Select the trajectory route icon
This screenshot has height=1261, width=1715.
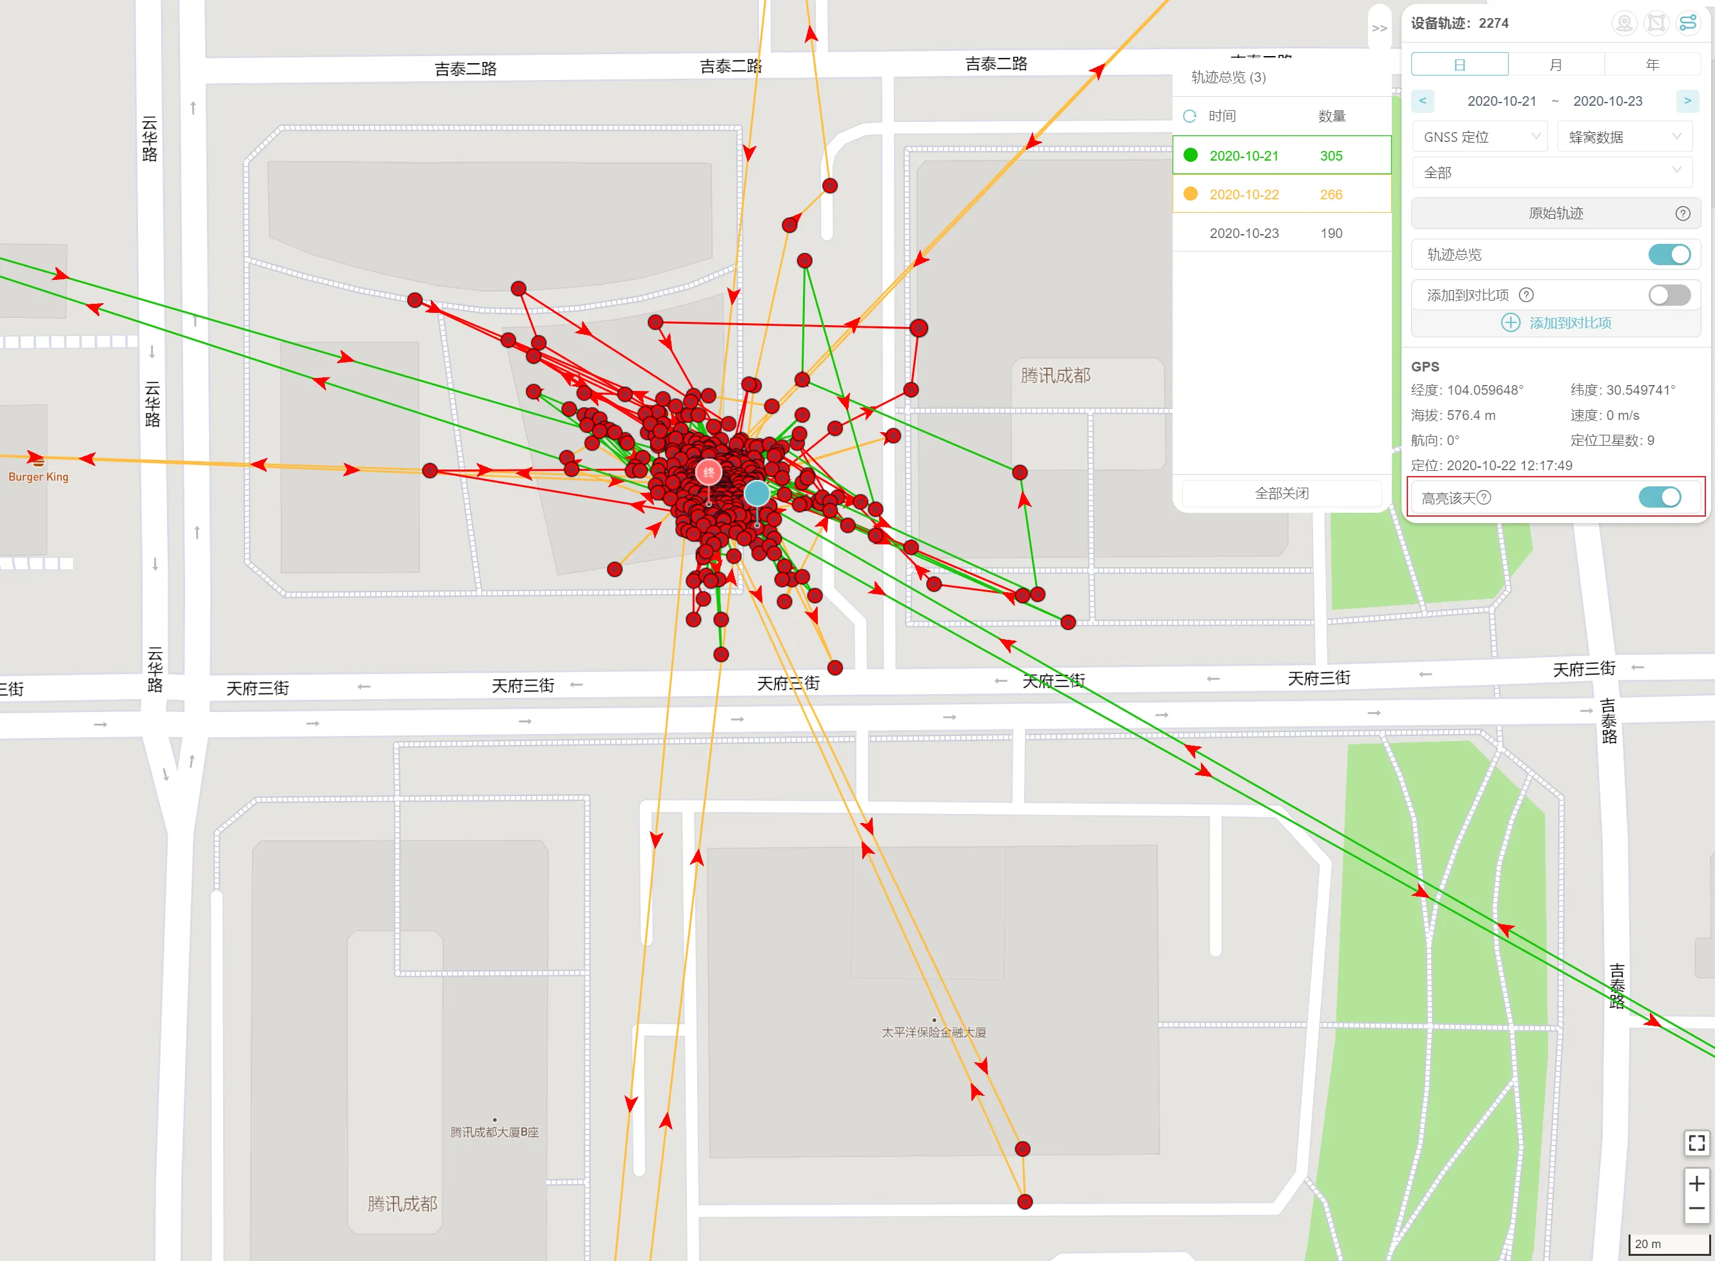point(1687,23)
